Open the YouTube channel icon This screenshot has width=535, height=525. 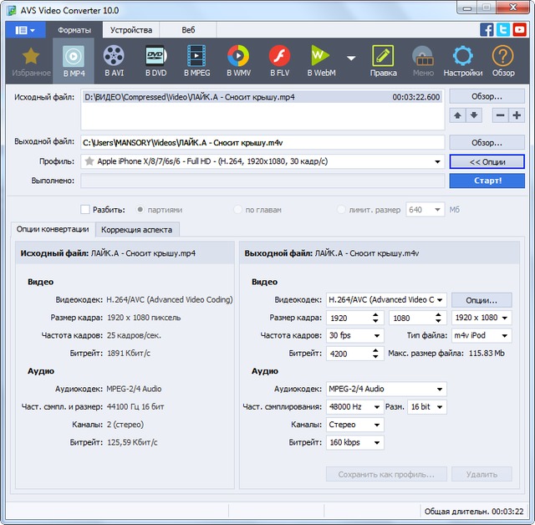pyautogui.click(x=520, y=30)
